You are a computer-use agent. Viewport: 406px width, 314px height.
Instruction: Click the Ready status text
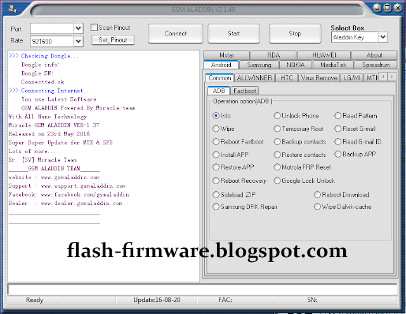coord(34,300)
